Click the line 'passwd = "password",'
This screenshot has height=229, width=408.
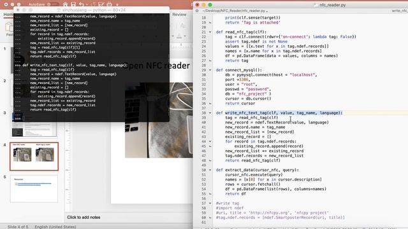coord(248,89)
